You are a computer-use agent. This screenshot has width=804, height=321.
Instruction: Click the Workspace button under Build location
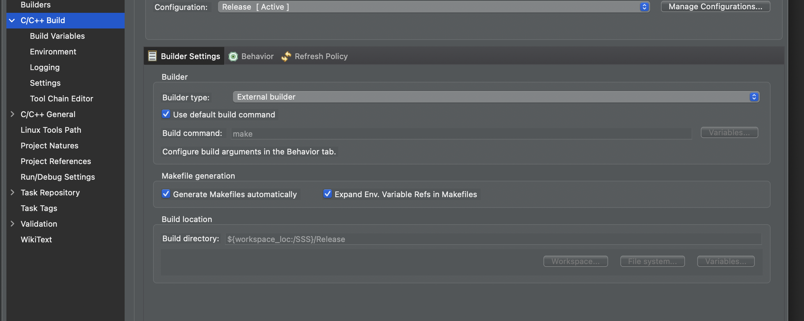click(575, 261)
